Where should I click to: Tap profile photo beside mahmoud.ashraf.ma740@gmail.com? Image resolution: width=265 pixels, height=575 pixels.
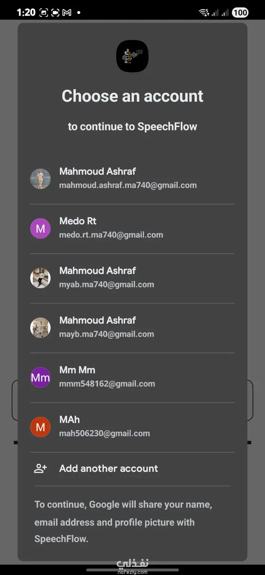(x=40, y=179)
